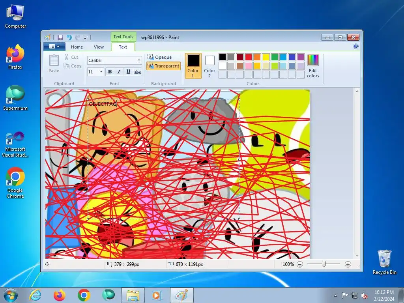The width and height of the screenshot is (404, 303).
Task: Click the Text Tools contextual tab header
Action: click(123, 37)
